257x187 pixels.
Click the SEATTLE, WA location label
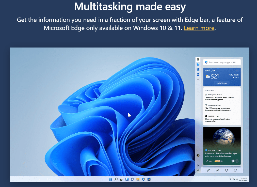pos(210,71)
